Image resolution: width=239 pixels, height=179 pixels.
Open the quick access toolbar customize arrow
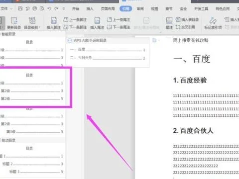pos(64,8)
